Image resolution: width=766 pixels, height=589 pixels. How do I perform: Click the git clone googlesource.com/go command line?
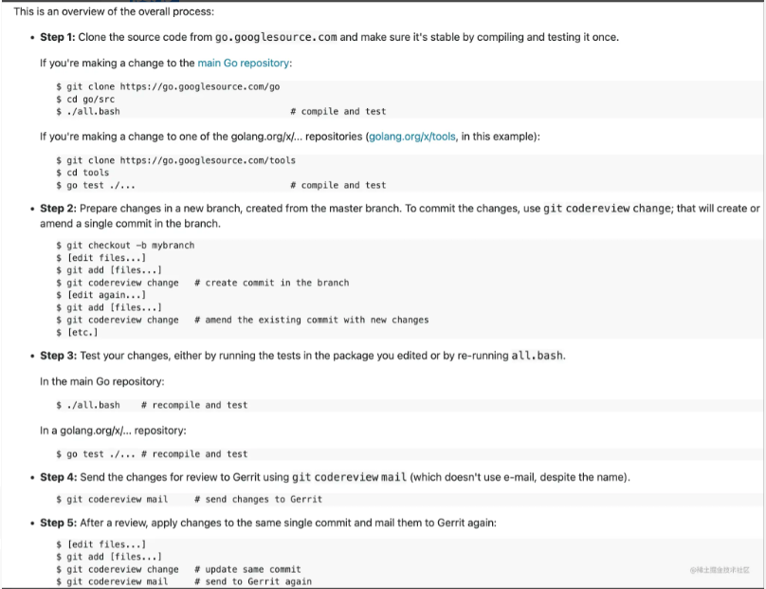(173, 87)
